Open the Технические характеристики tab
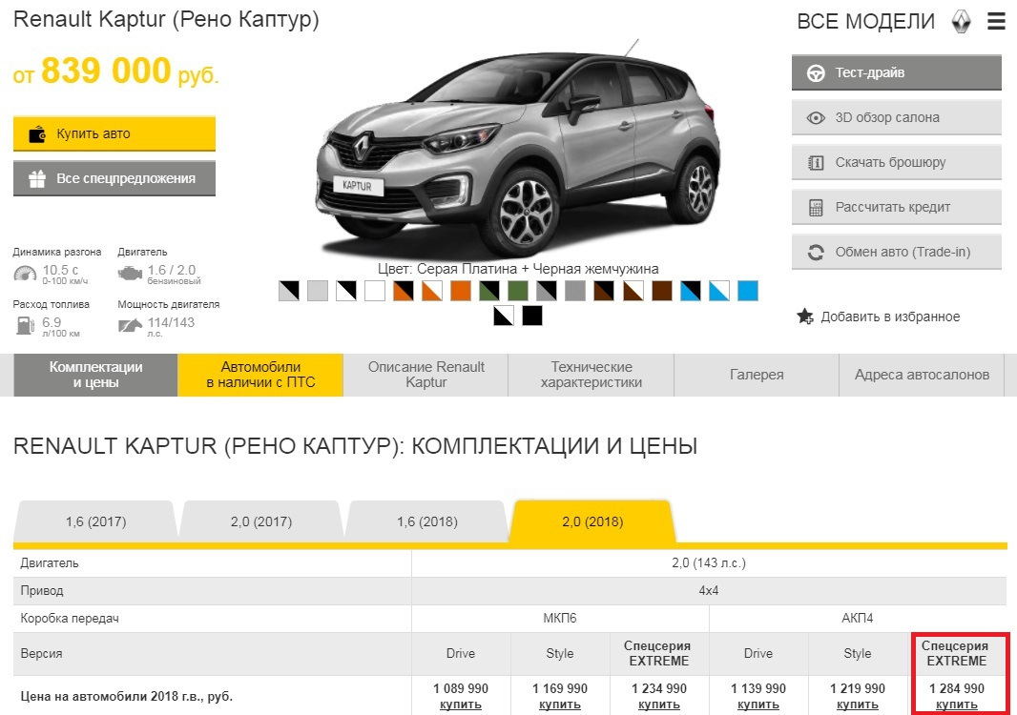 (x=591, y=375)
